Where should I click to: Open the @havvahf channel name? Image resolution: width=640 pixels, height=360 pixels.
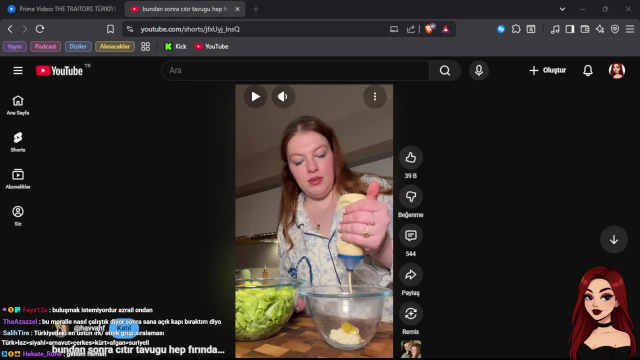click(89, 328)
